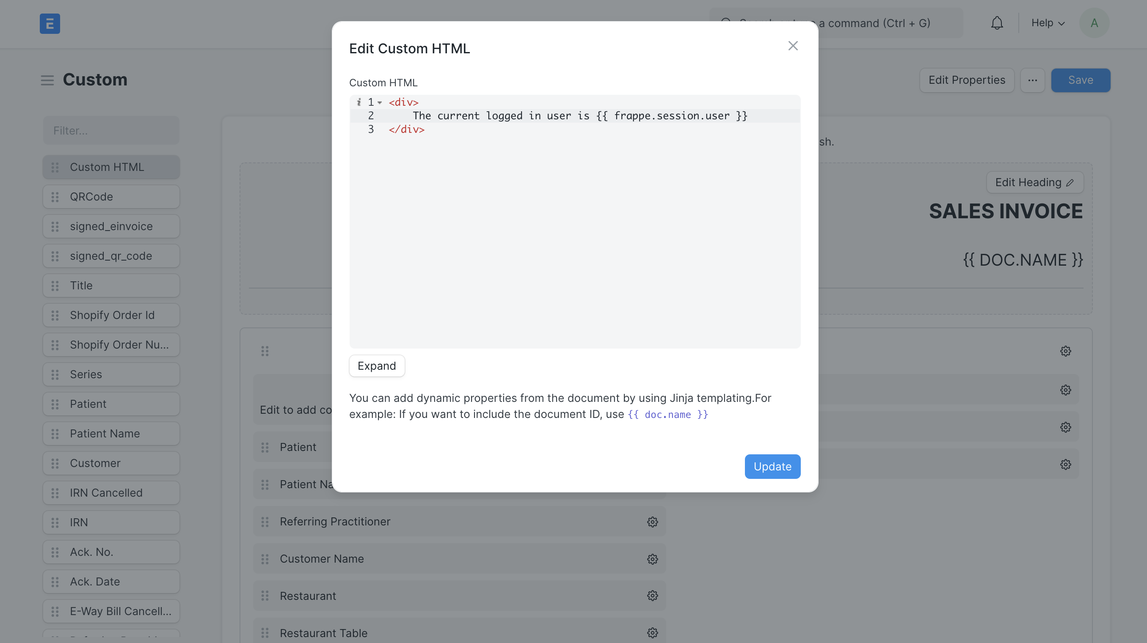Open settings gear for Restaurant Table
Image resolution: width=1147 pixels, height=643 pixels.
pyautogui.click(x=652, y=632)
